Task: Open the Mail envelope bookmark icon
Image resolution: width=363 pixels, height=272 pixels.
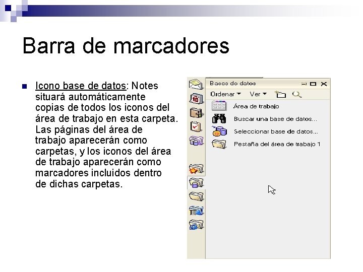Action: click(x=196, y=84)
